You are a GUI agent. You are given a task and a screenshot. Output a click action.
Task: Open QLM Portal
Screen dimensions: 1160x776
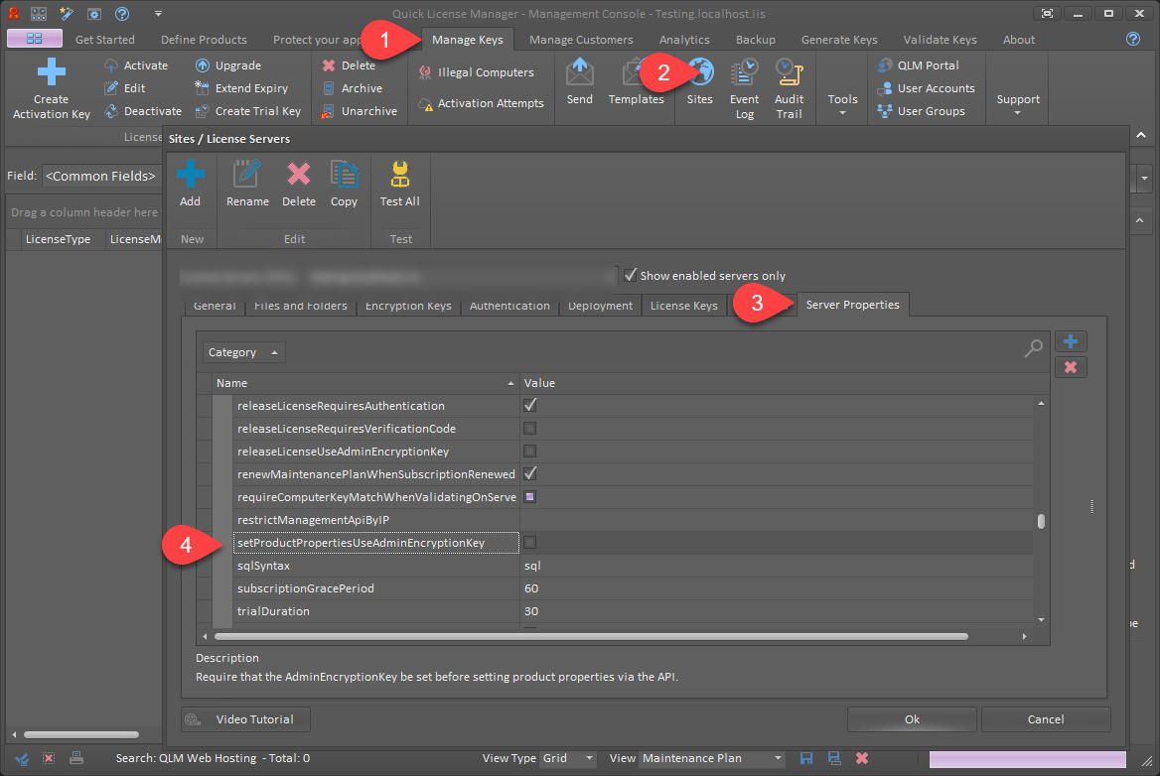[918, 65]
